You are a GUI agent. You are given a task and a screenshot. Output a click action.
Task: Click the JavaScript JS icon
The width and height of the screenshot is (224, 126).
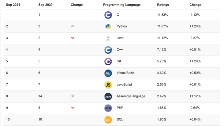click(x=108, y=85)
